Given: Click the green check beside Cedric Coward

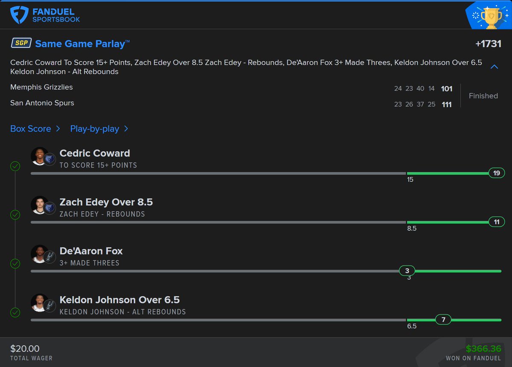Looking at the screenshot, I should click(x=15, y=166).
